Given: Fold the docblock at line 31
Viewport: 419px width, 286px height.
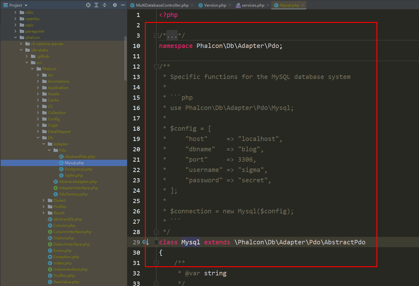Looking at the screenshot, I should [156, 263].
